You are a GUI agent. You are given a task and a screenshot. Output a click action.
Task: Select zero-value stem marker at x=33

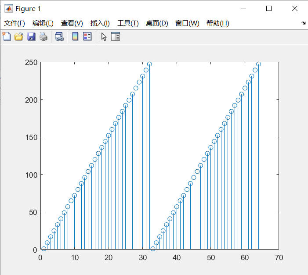pos(153,249)
